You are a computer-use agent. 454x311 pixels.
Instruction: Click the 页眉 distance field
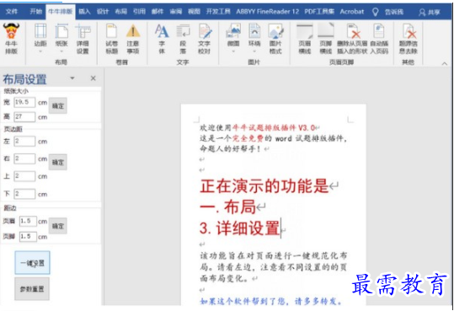(x=28, y=221)
